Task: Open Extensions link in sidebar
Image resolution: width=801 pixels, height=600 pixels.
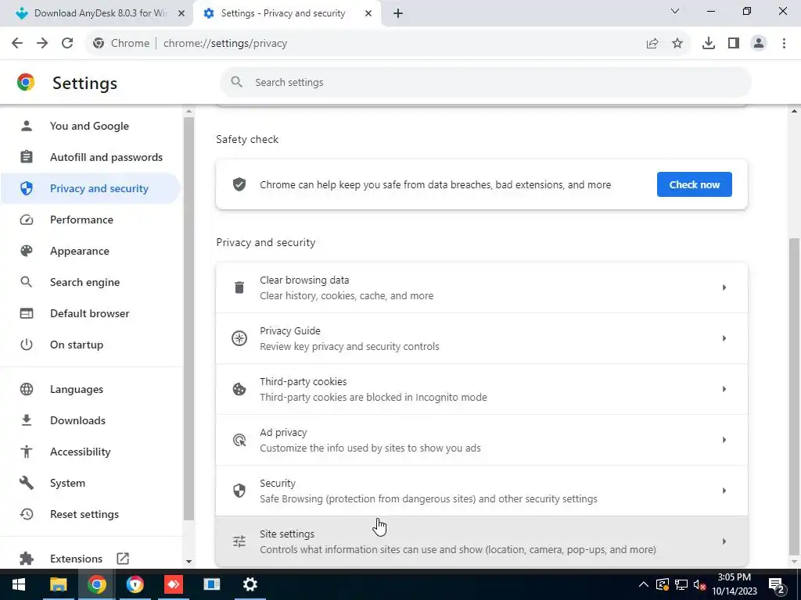Action: pos(91,559)
